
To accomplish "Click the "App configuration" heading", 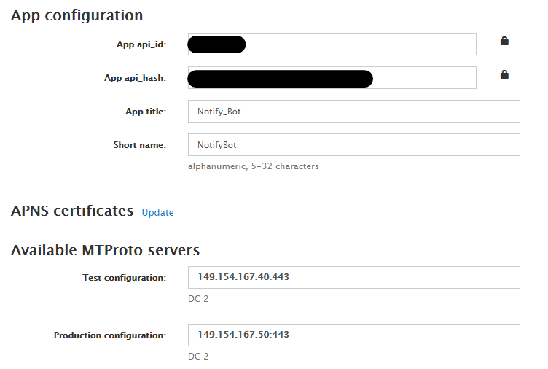I will coord(77,15).
